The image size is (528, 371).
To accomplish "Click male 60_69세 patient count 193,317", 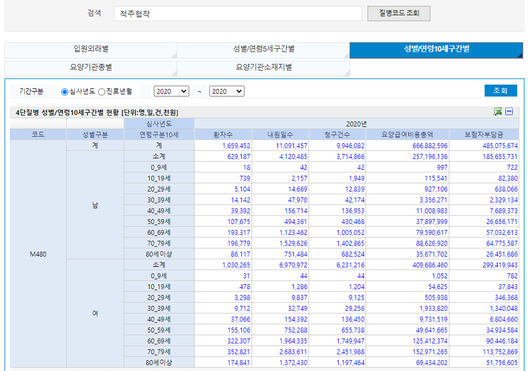I will point(239,233).
